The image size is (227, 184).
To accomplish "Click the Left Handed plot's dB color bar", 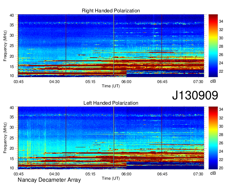I will (213, 138).
